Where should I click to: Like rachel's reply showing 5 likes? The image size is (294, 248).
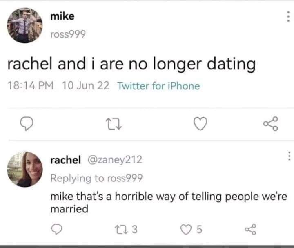191,229
